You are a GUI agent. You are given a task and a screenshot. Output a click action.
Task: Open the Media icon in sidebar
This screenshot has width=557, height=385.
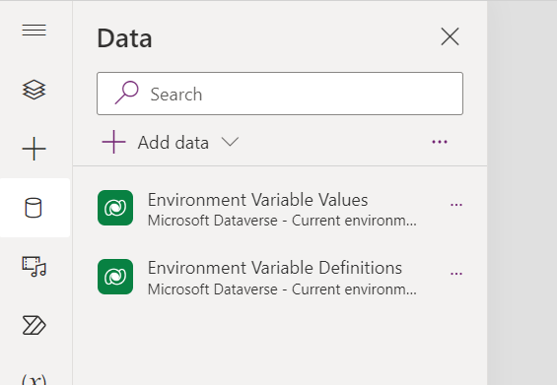coord(35,267)
